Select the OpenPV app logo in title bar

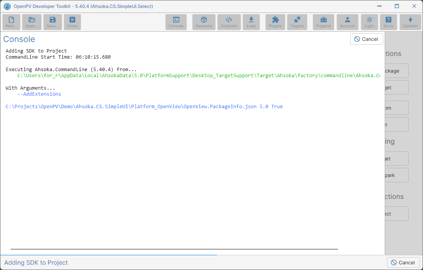[7, 6]
